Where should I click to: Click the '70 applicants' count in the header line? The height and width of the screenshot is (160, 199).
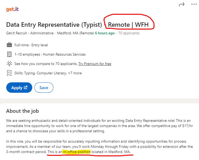(x=129, y=33)
